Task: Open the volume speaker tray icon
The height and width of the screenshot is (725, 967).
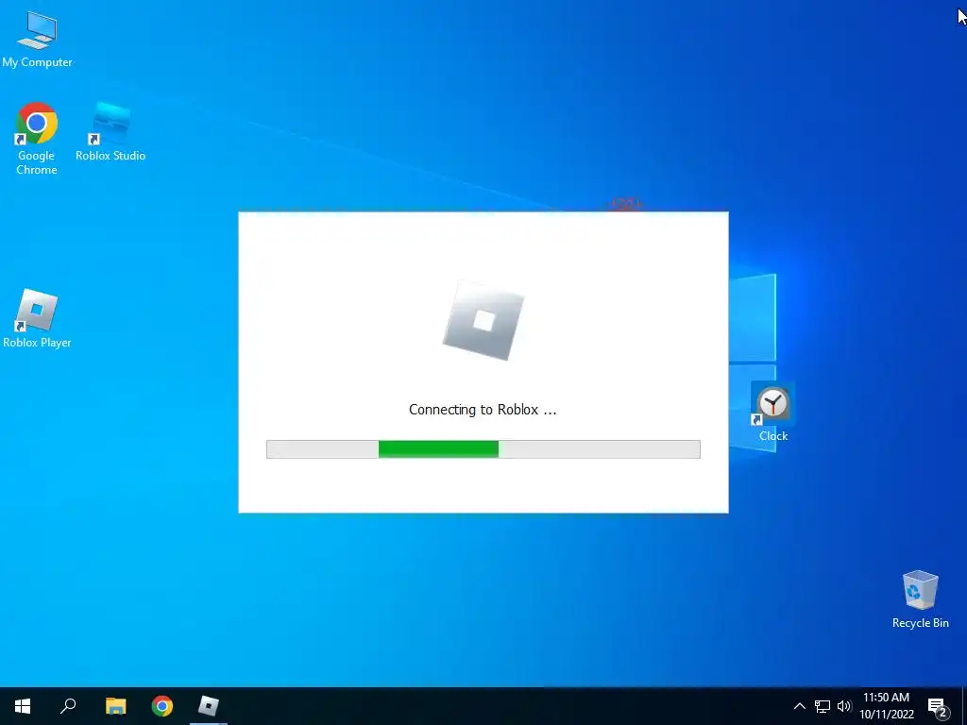Action: pyautogui.click(x=844, y=706)
